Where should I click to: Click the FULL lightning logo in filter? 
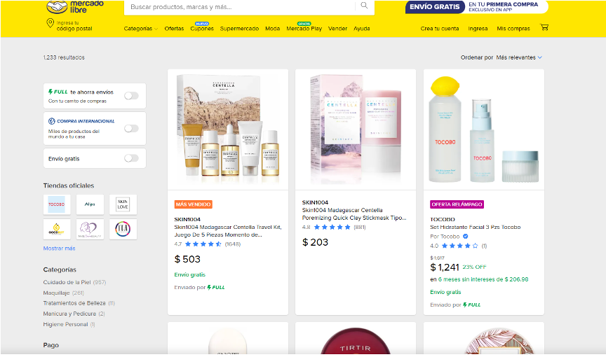(58, 92)
